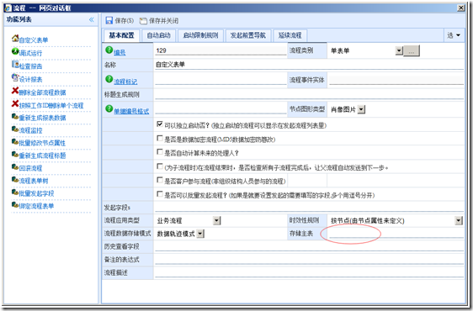Open the 发起前置导航 tab
The height and width of the screenshot is (311, 473).
[248, 35]
